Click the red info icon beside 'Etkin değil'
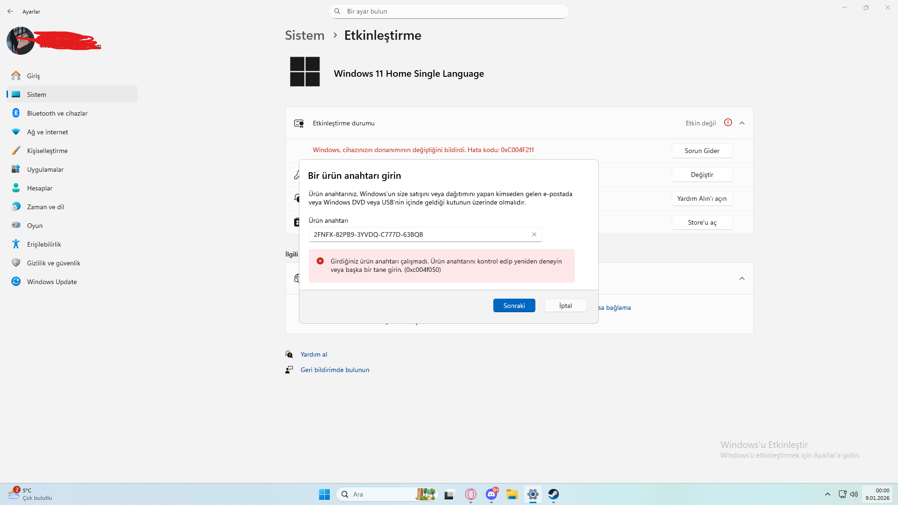The image size is (898, 505). click(x=728, y=123)
